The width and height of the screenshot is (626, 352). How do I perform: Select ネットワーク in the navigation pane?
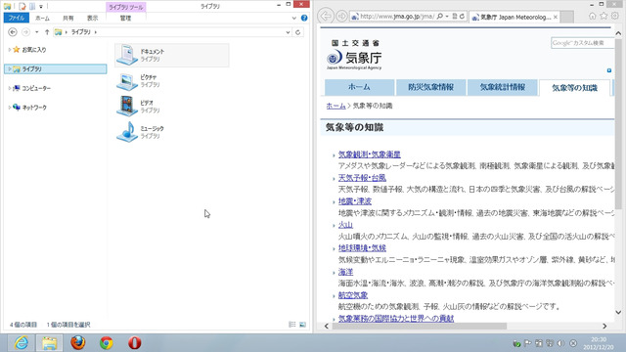(x=34, y=108)
